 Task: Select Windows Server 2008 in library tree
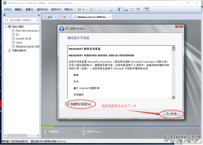click(28, 47)
